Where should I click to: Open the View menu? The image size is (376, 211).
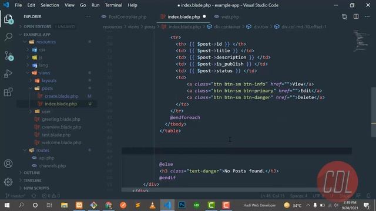69,5
